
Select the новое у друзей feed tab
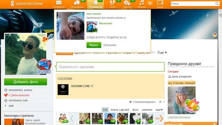point(120,110)
